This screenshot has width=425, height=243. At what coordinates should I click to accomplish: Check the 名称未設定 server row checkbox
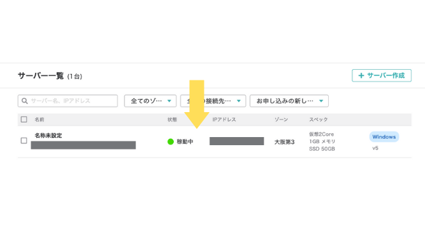click(x=24, y=141)
